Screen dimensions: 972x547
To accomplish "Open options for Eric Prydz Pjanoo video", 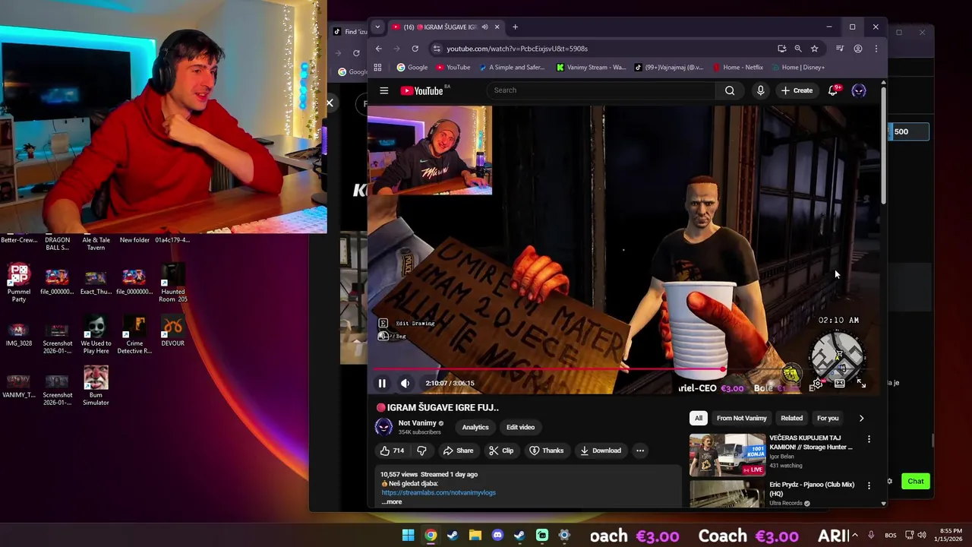I will (x=869, y=485).
